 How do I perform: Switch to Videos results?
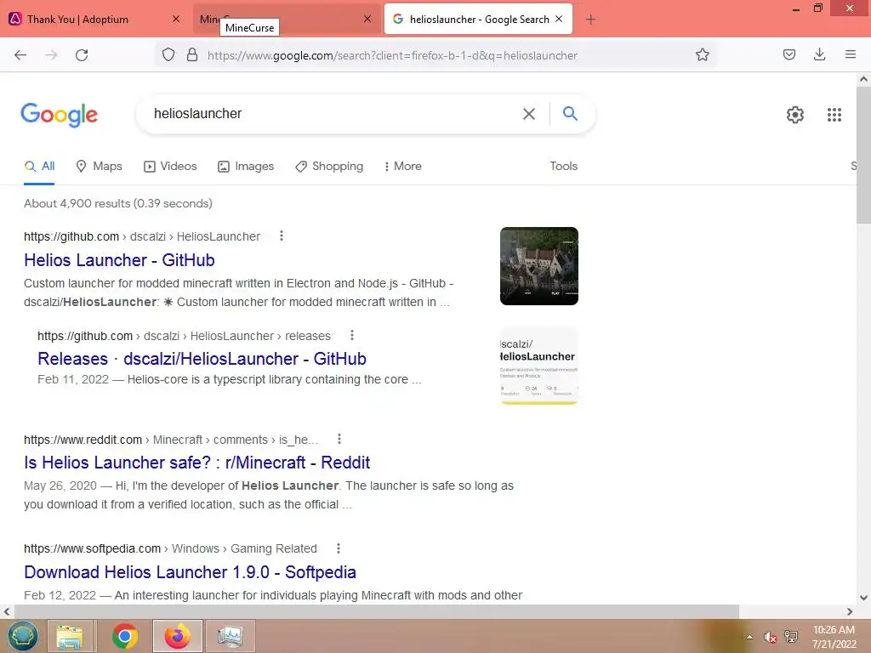pyautogui.click(x=170, y=166)
